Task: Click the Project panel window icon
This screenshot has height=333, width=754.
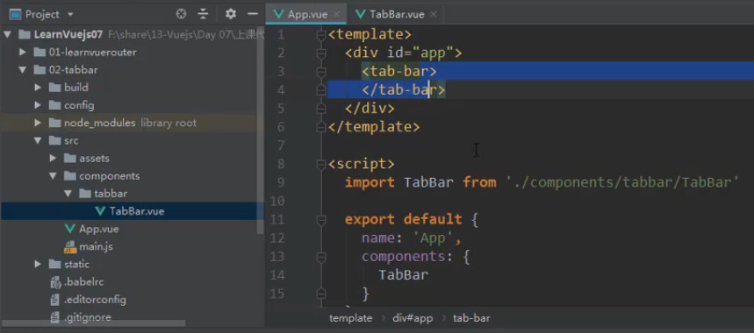Action: [x=16, y=14]
